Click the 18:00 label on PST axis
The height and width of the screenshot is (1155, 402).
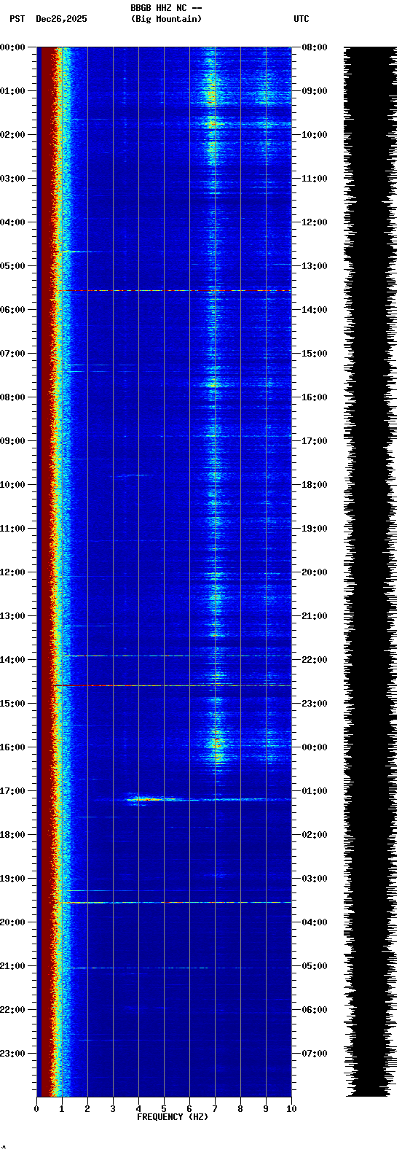pos(13,835)
